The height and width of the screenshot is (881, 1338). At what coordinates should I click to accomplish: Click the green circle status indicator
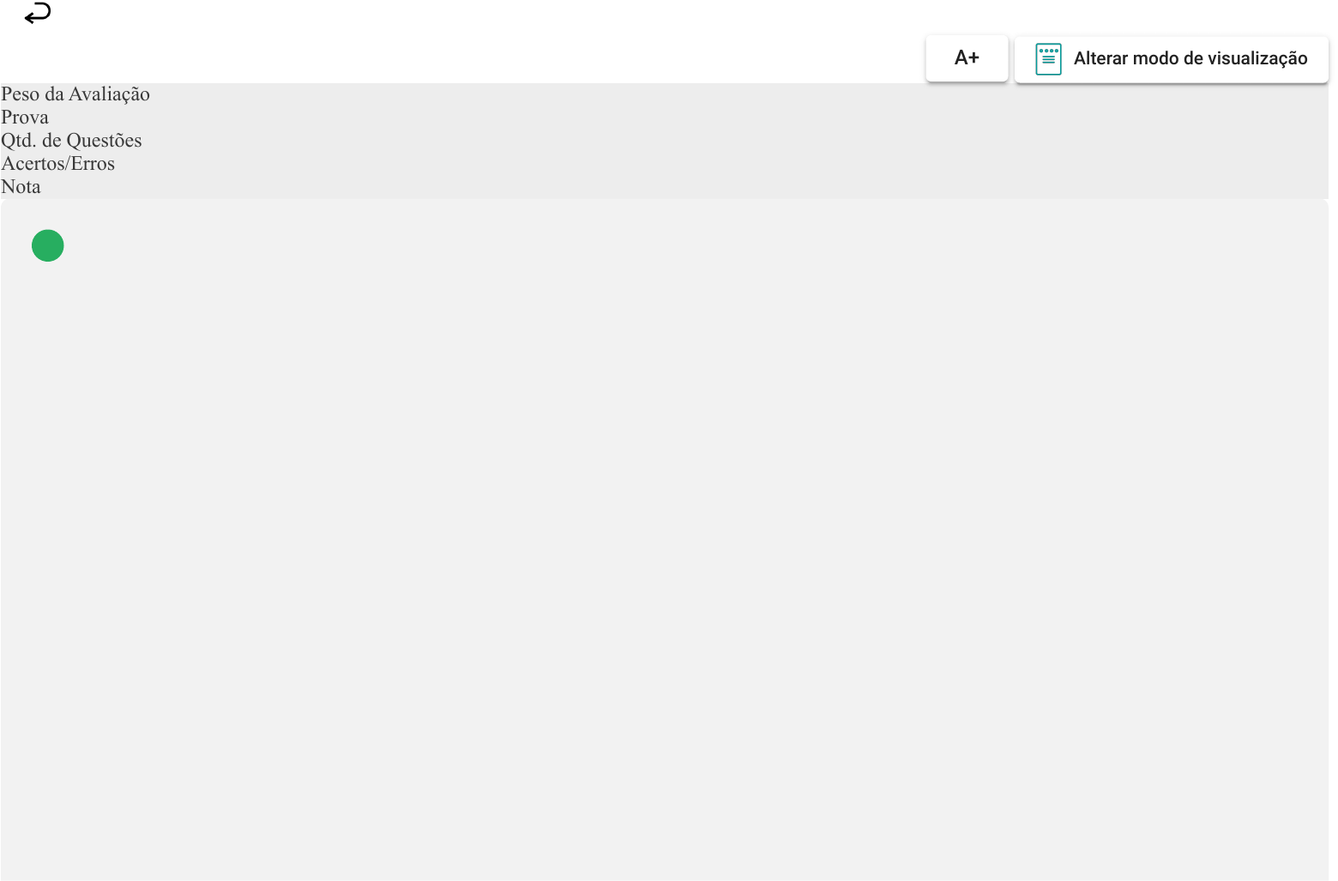48,245
